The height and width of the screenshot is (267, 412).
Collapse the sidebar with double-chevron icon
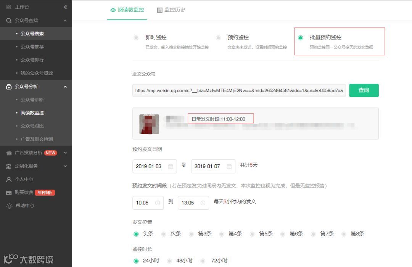click(66, 7)
